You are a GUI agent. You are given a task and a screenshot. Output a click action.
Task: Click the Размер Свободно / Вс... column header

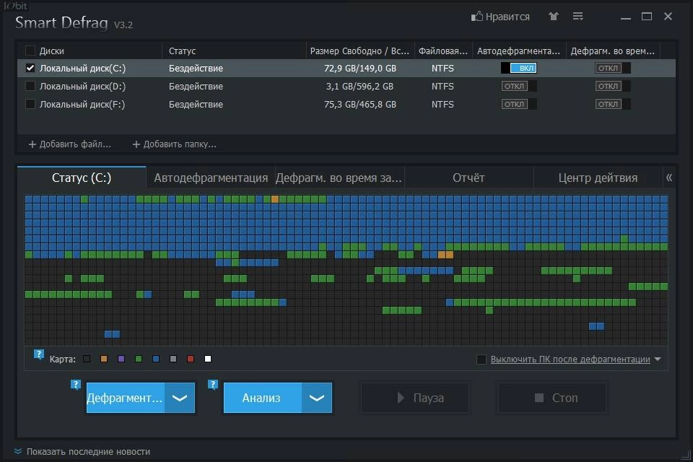click(x=359, y=51)
